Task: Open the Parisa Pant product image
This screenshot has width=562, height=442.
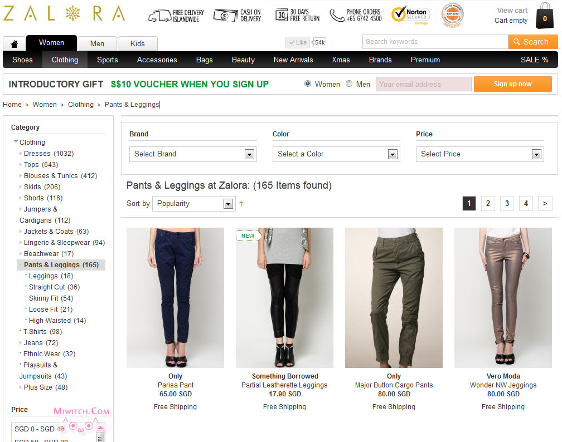Action: coord(175,298)
